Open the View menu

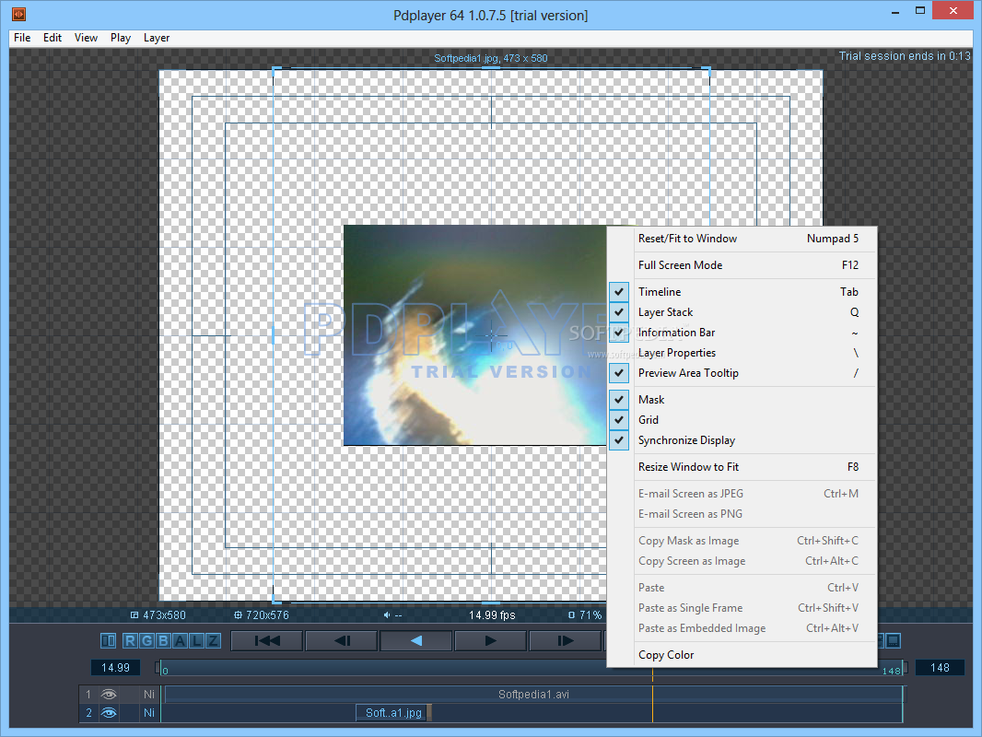pyautogui.click(x=86, y=38)
